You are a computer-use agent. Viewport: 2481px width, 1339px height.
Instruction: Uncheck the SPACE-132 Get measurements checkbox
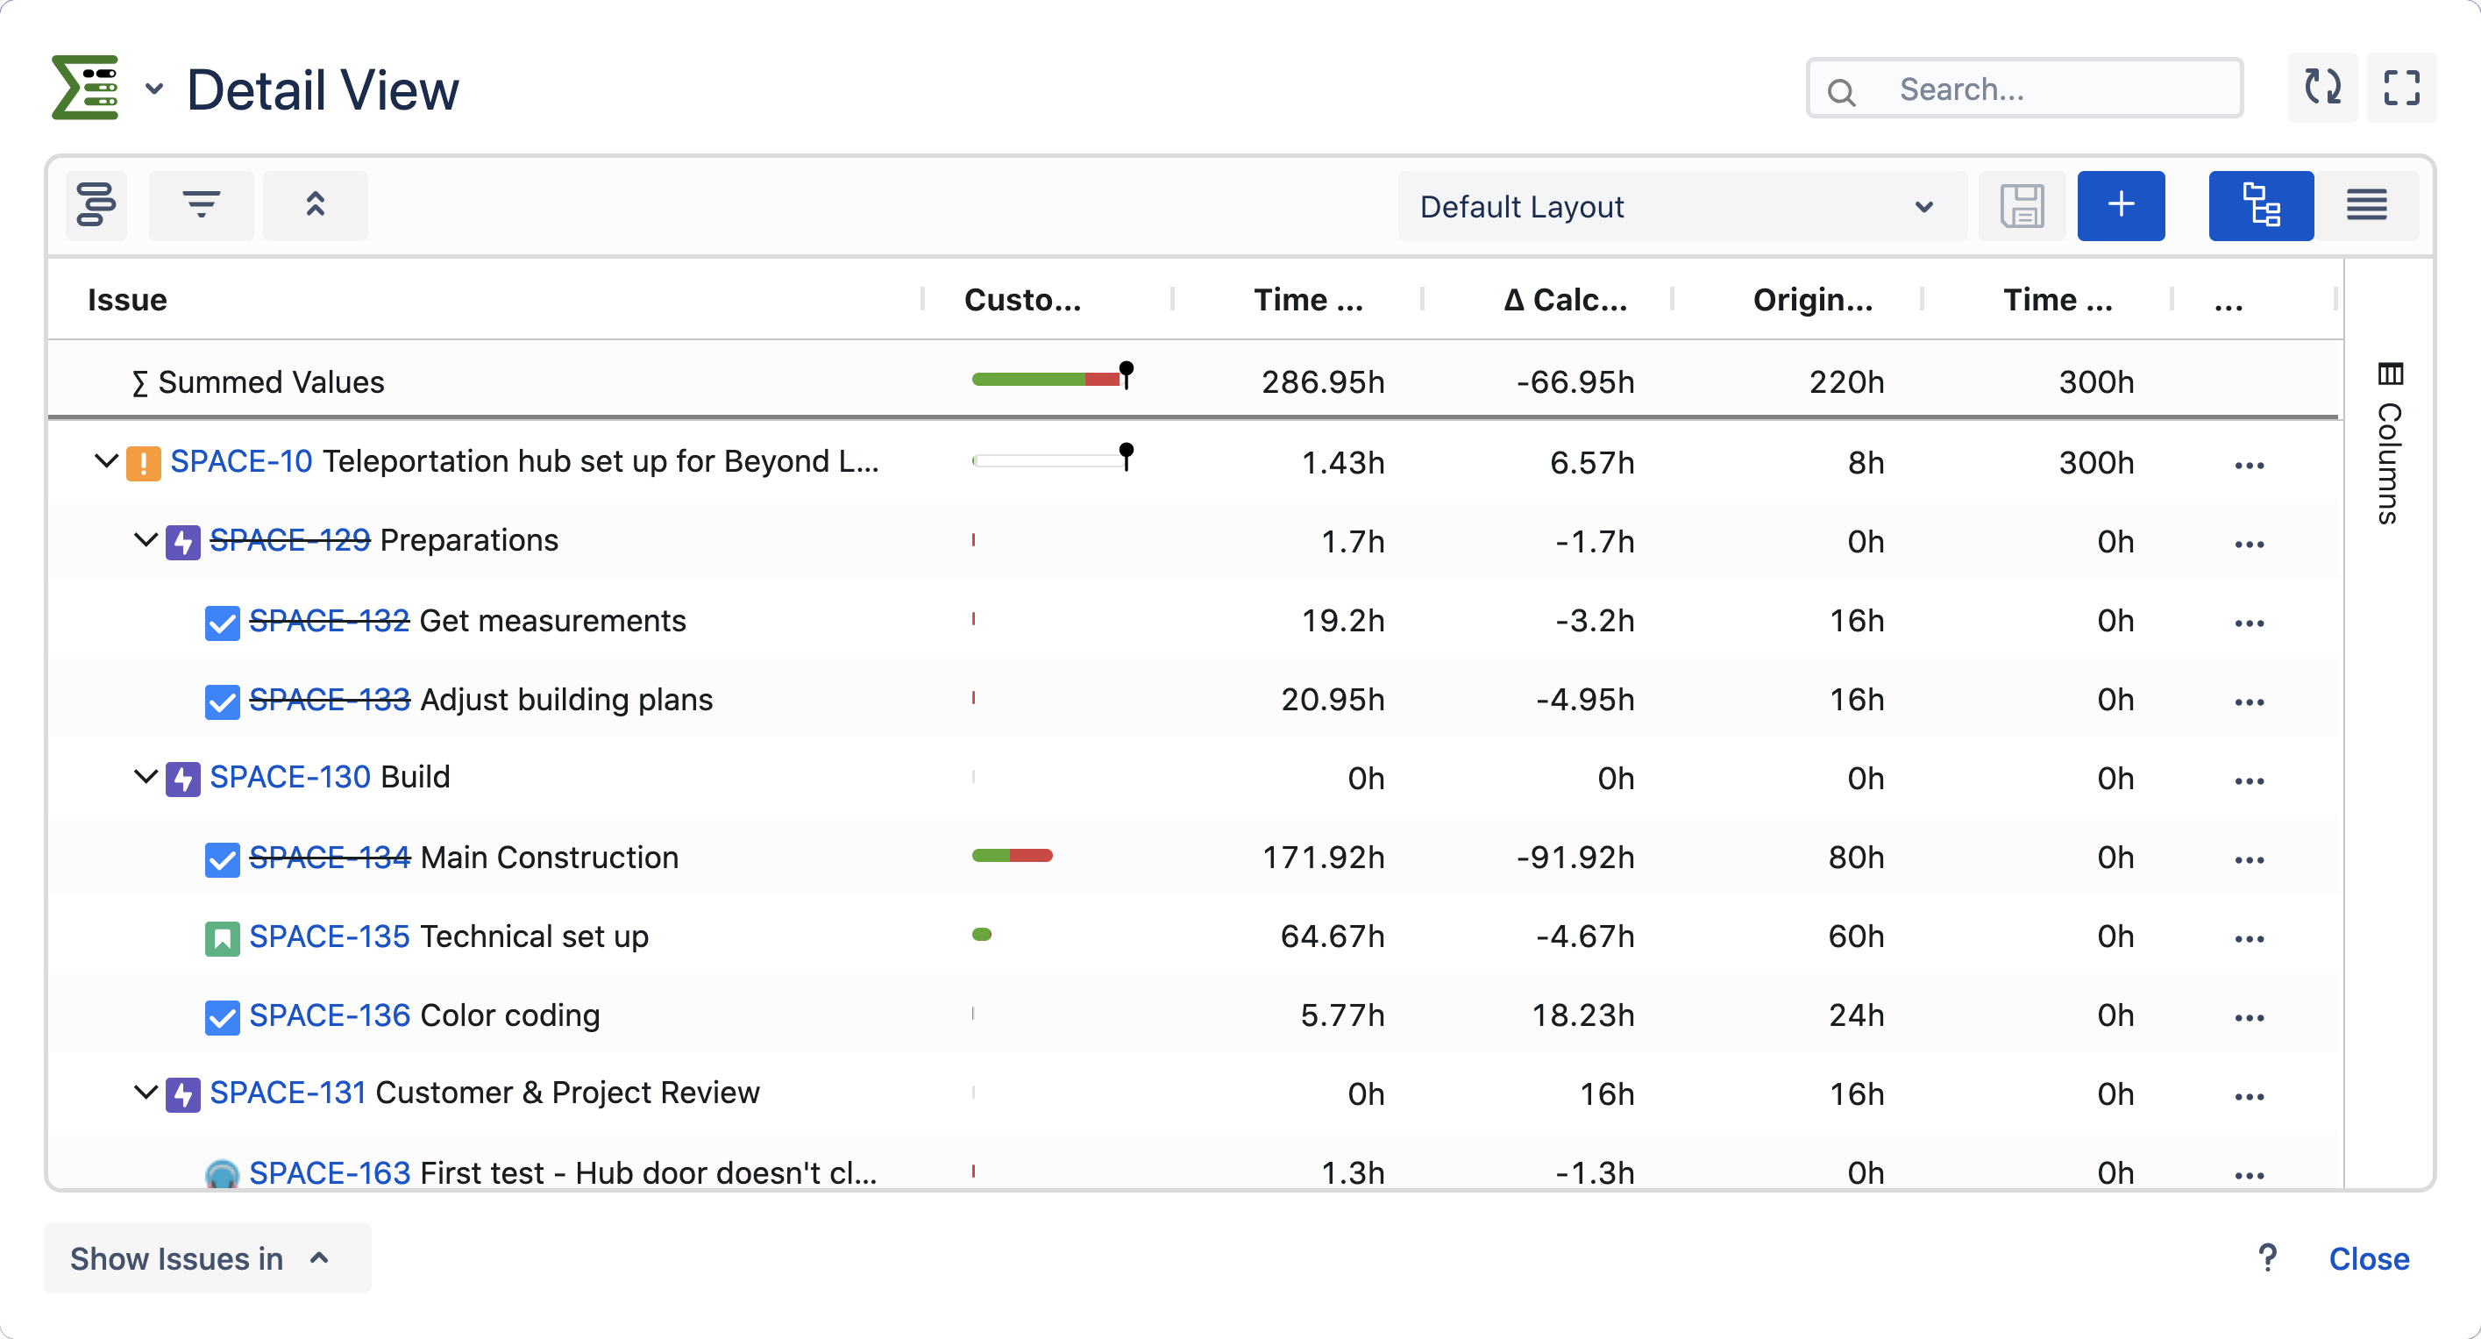click(222, 623)
